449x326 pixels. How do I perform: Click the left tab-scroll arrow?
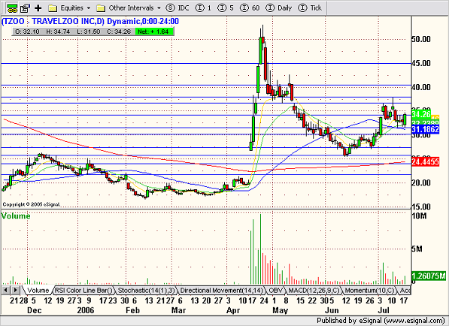(x=5, y=290)
